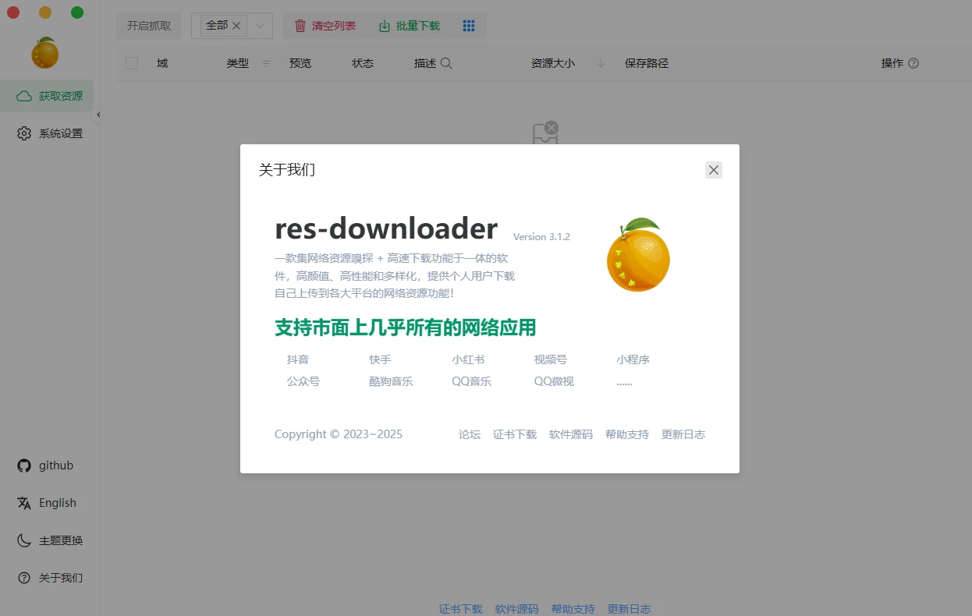This screenshot has height=616, width=972.
Task: Visit the 论坛 link in the About dialog
Action: (x=469, y=434)
